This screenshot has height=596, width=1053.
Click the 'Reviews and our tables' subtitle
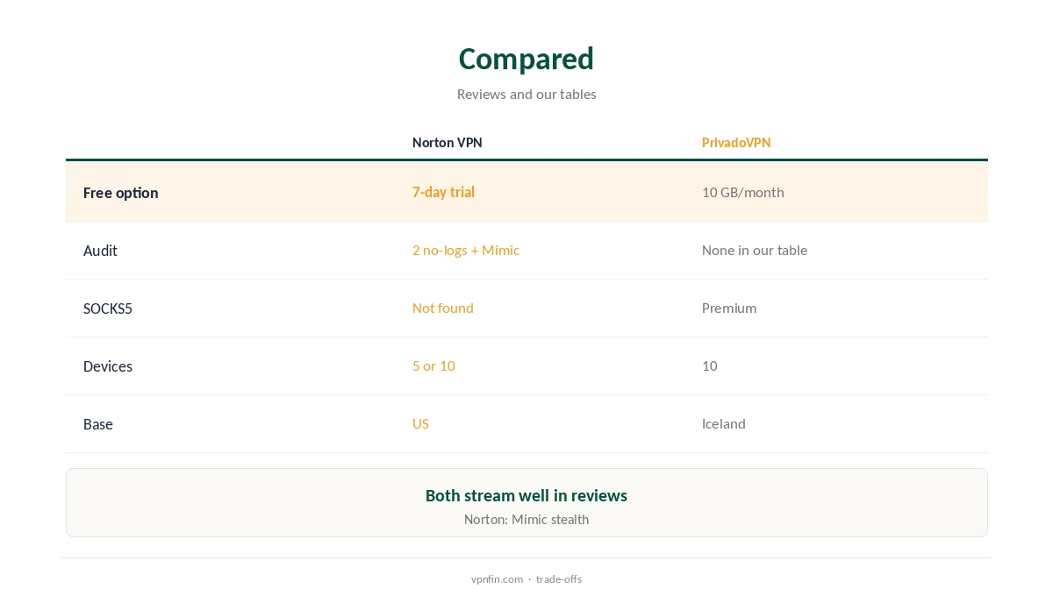526,94
